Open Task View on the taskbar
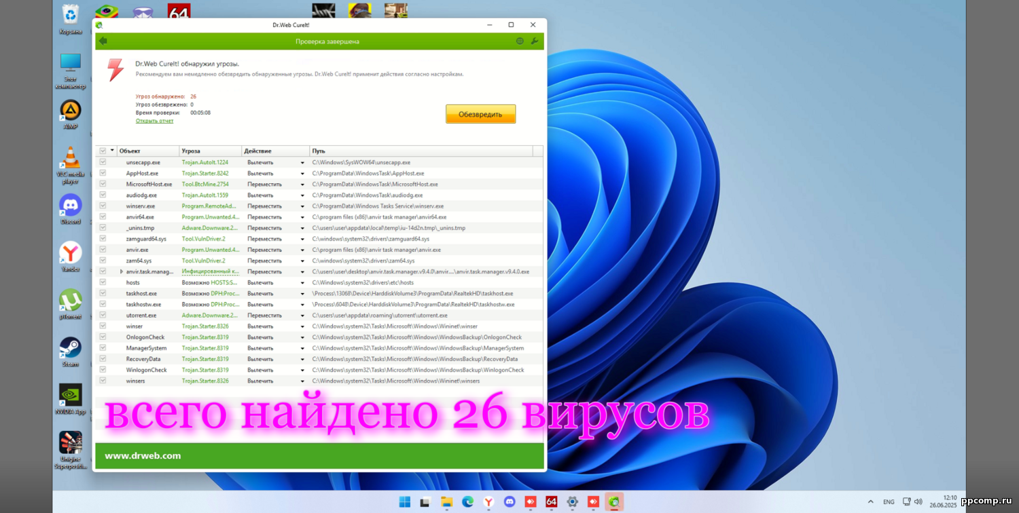Screen dimensions: 1019x513 [x=425, y=502]
